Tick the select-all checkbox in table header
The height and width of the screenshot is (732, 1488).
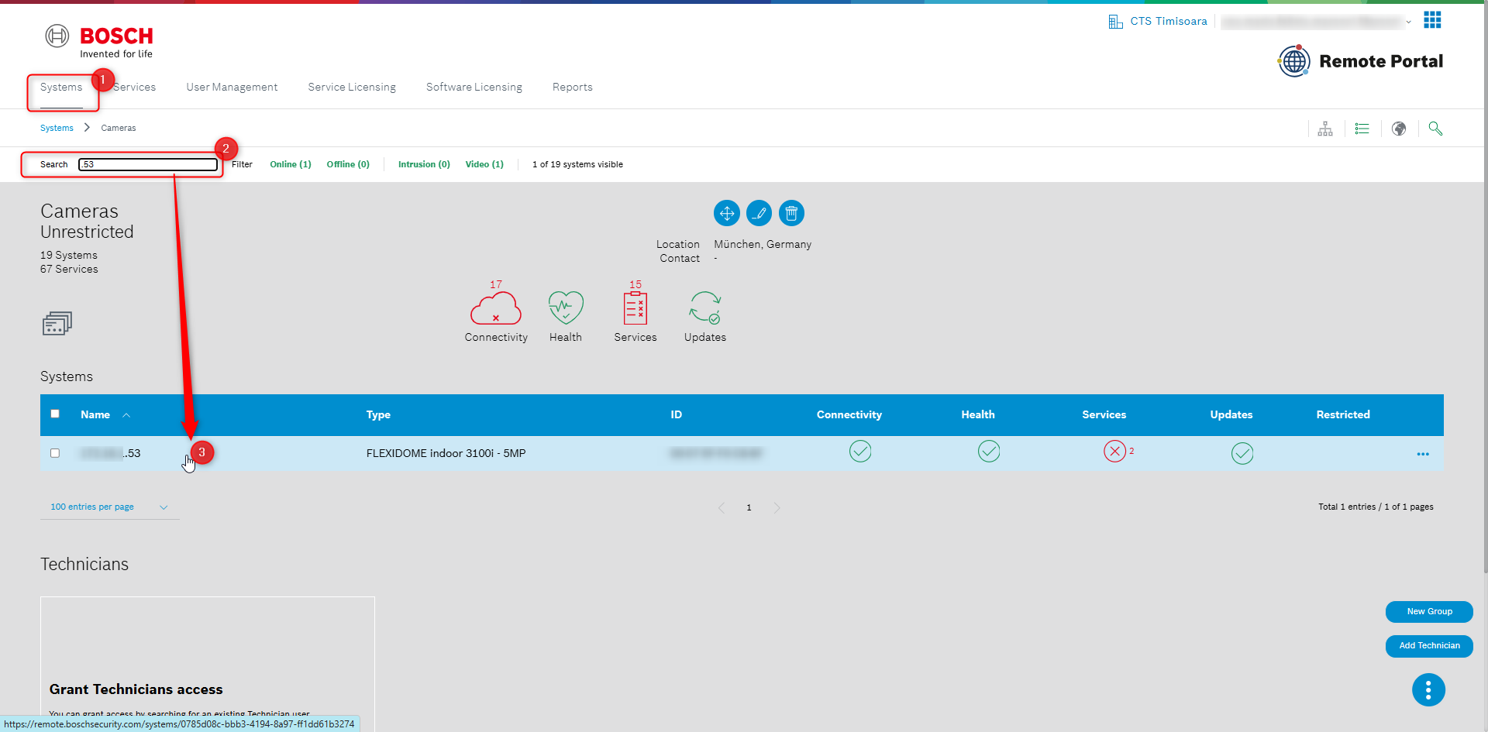click(55, 414)
